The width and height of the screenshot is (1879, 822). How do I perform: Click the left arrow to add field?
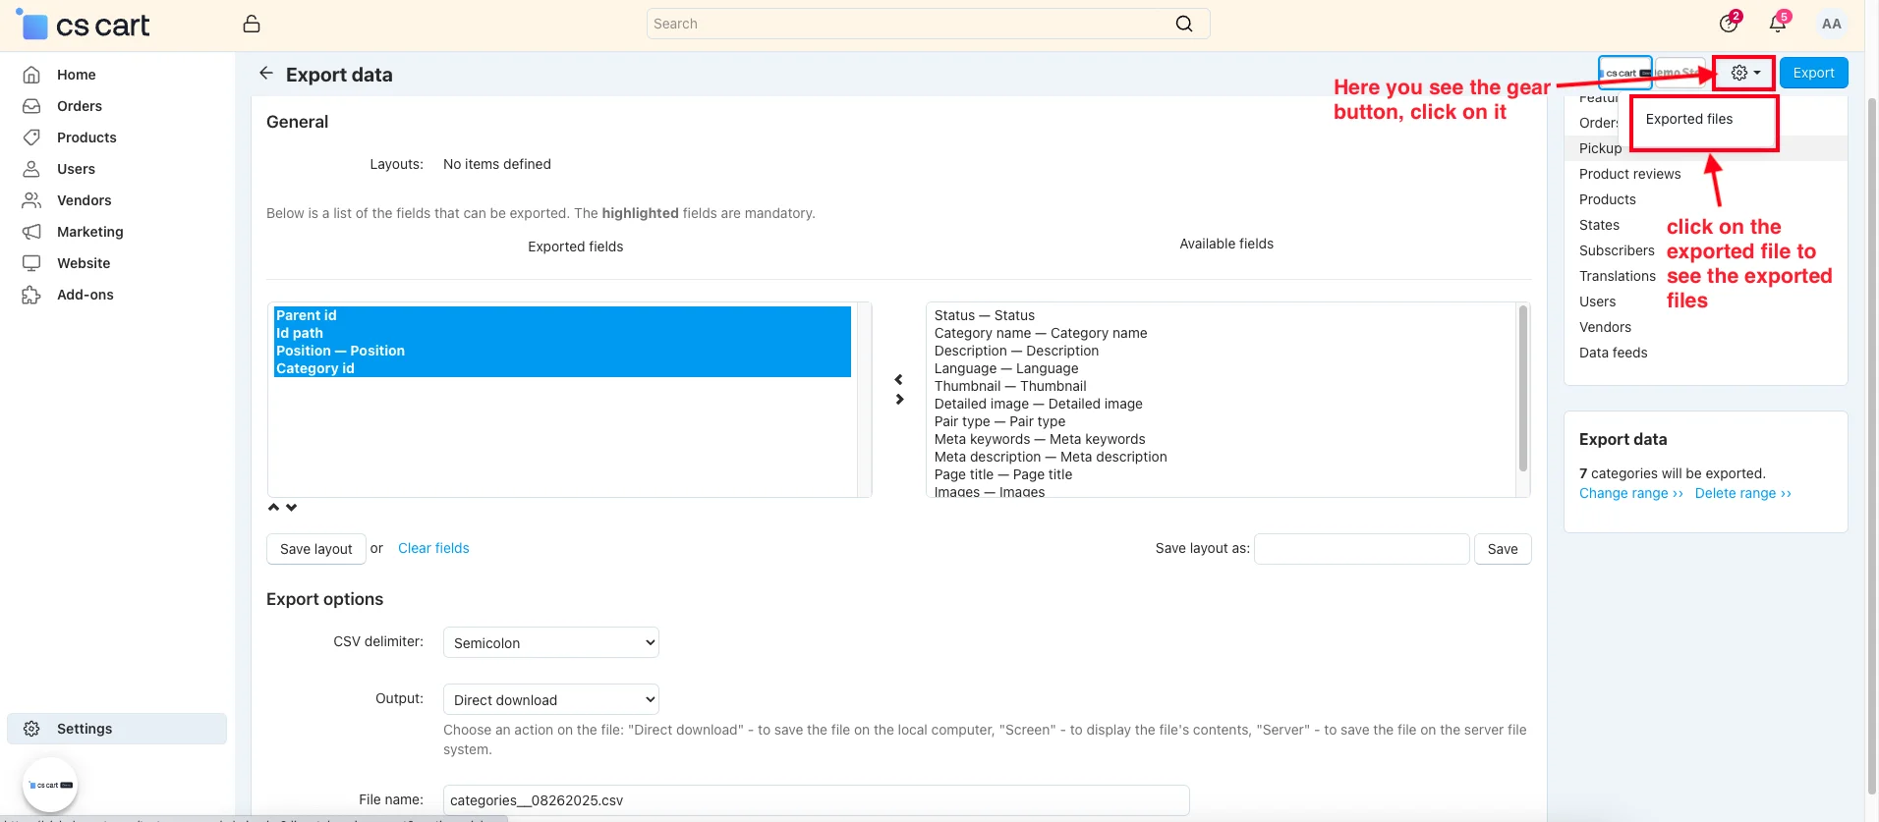(x=898, y=379)
